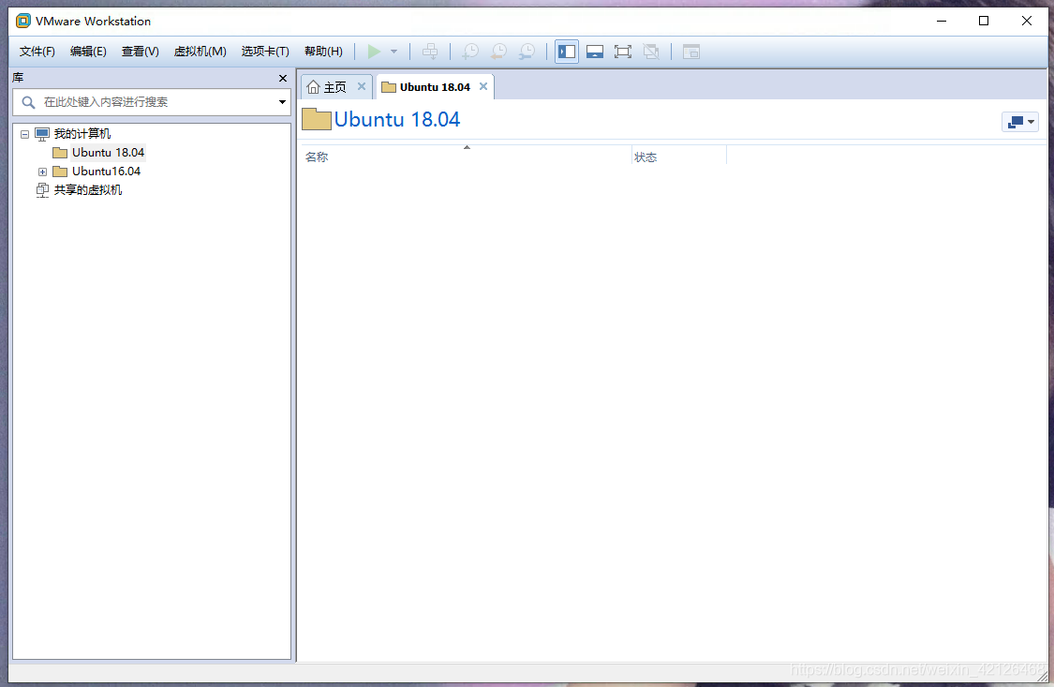Open the power options dropdown arrow
This screenshot has width=1054, height=687.
coord(393,52)
